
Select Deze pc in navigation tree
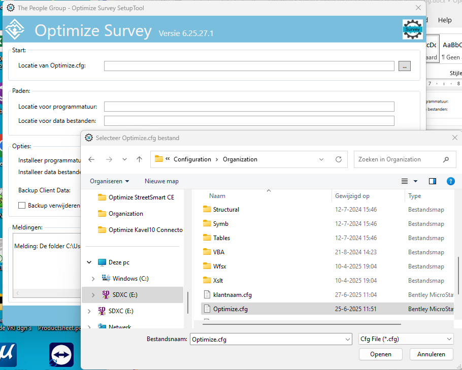[x=113, y=262]
